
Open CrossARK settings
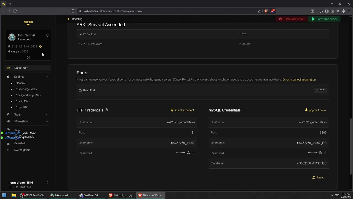point(22,108)
